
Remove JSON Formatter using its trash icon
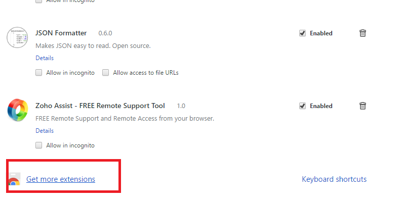pos(363,33)
